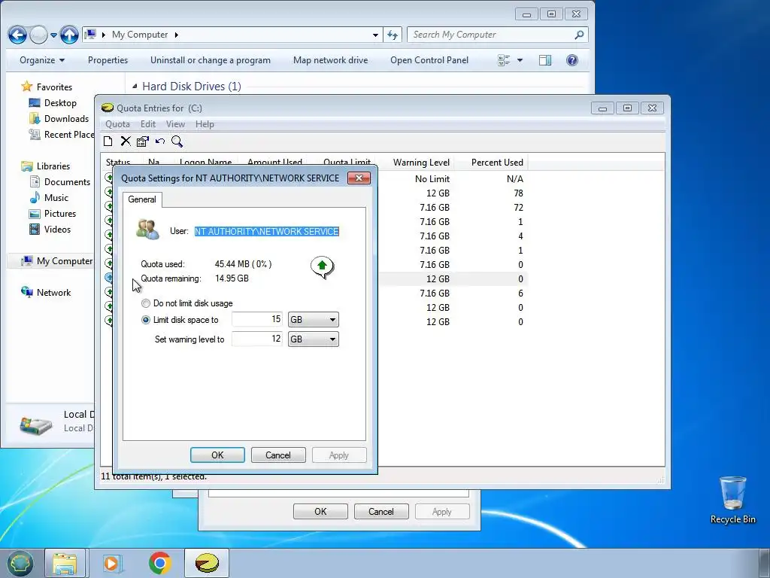Click the Up arrow button in Explorer
770x578 pixels.
69,35
